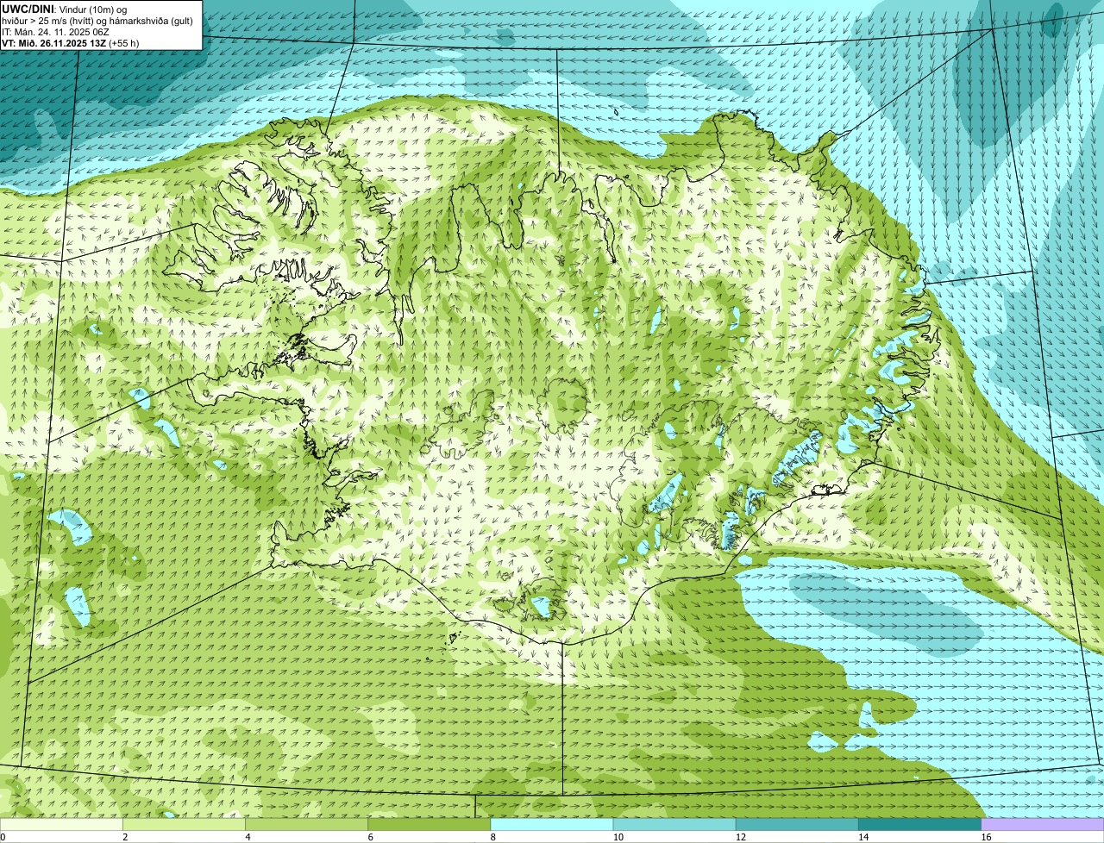This screenshot has width=1104, height=843.
Task: Click the 14–16 m/s dark teal legend swatch
Action: [919, 825]
